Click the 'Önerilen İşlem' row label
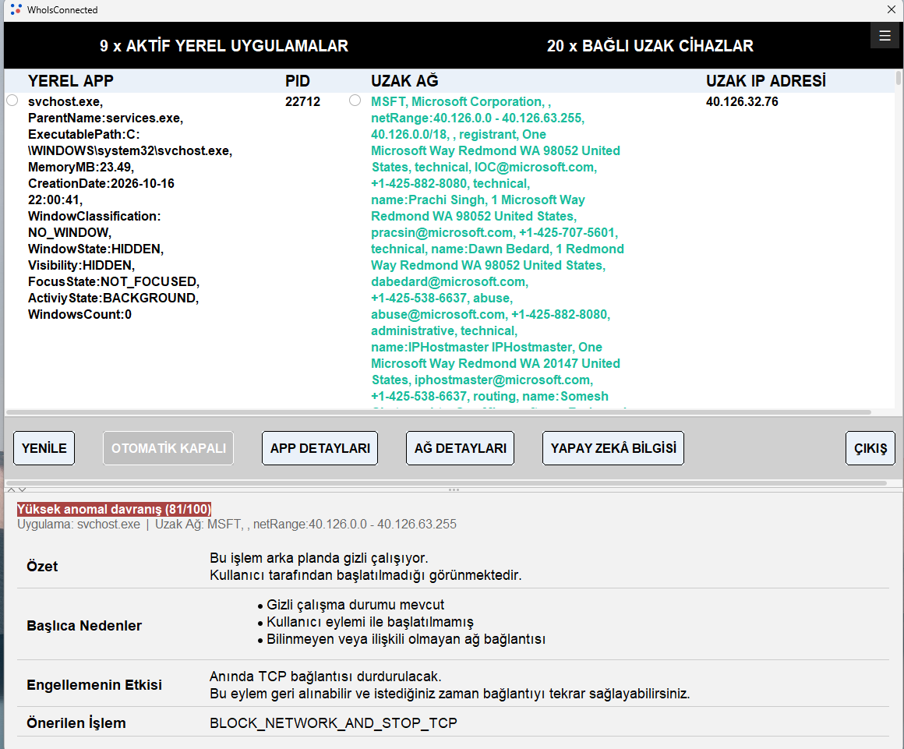The image size is (904, 749). coord(76,723)
